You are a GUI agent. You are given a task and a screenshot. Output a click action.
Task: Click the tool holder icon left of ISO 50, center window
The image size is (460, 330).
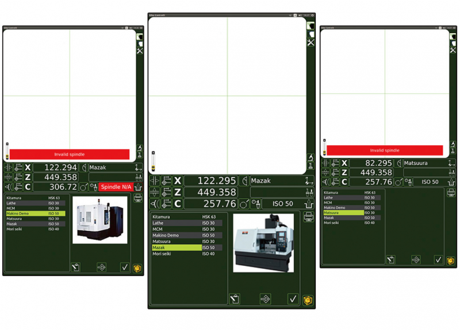(x=256, y=204)
